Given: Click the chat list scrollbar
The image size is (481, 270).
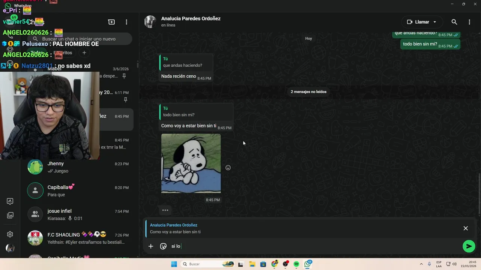Looking at the screenshot, I should tap(137, 65).
